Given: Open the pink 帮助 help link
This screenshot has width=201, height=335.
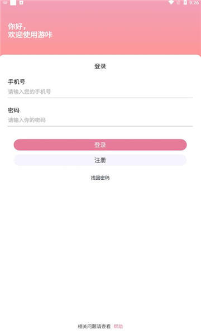Looking at the screenshot, I should [x=118, y=326].
